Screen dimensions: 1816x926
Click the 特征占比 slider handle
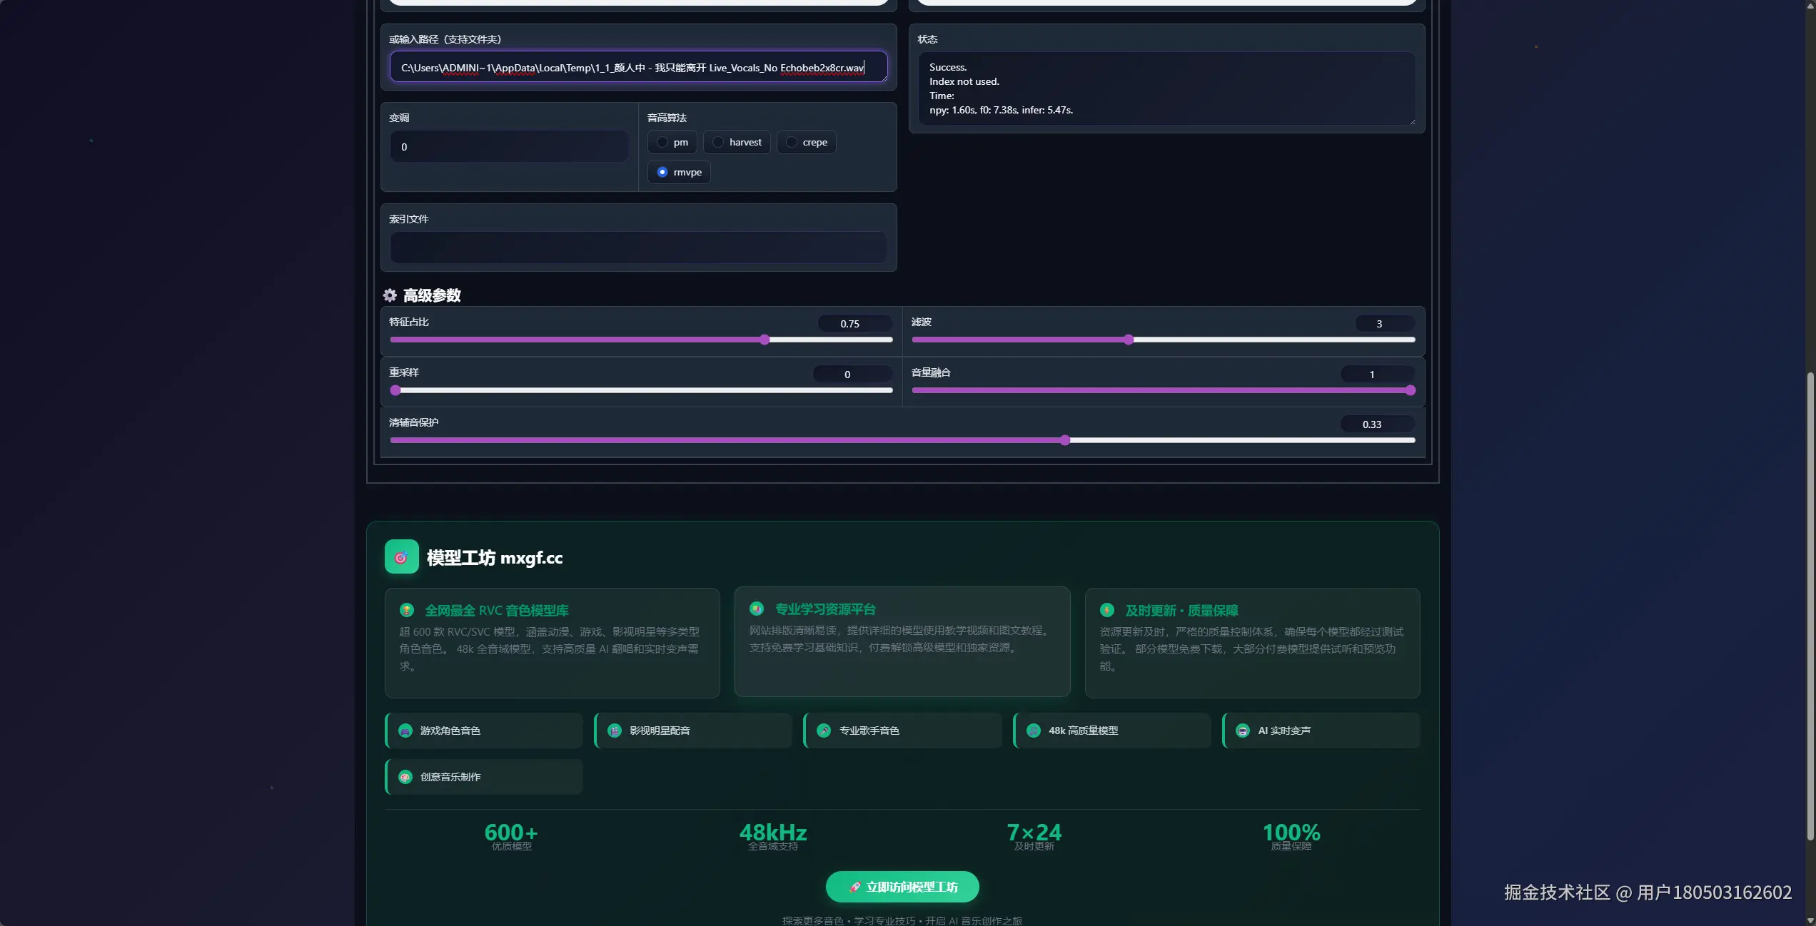tap(765, 340)
